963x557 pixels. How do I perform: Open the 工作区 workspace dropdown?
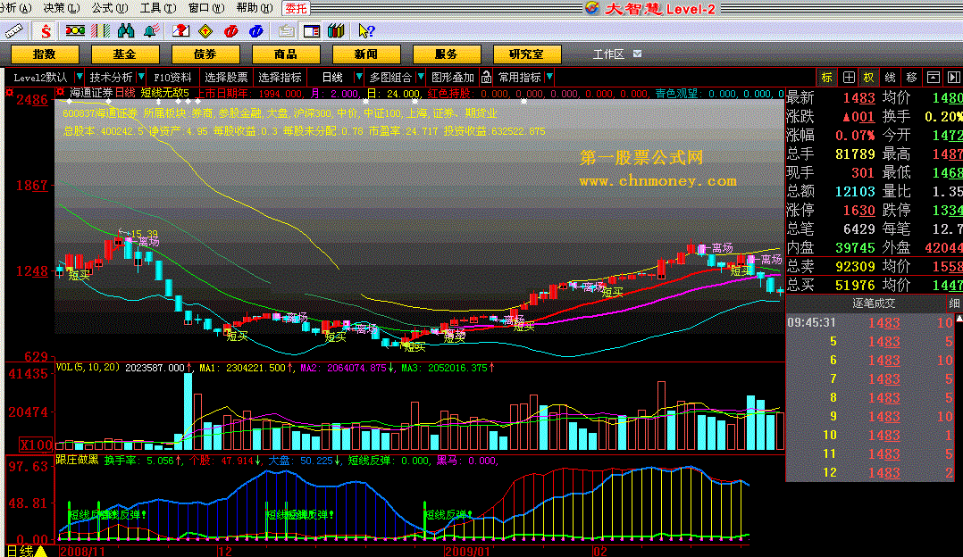coord(638,54)
